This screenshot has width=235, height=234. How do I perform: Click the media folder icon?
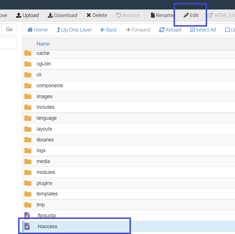[x=28, y=161]
